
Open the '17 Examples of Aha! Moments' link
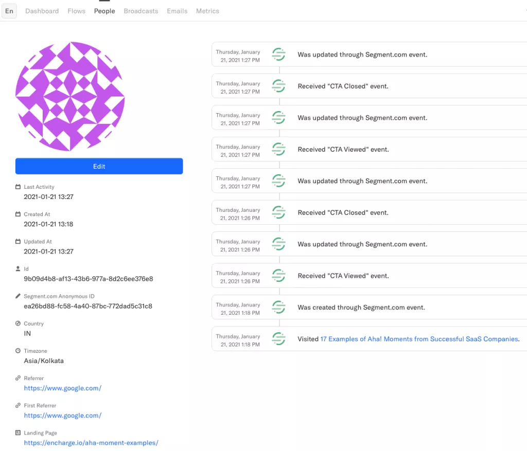419,339
